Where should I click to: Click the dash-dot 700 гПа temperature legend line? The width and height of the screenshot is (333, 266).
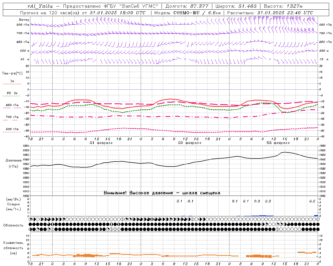[x=12, y=120]
